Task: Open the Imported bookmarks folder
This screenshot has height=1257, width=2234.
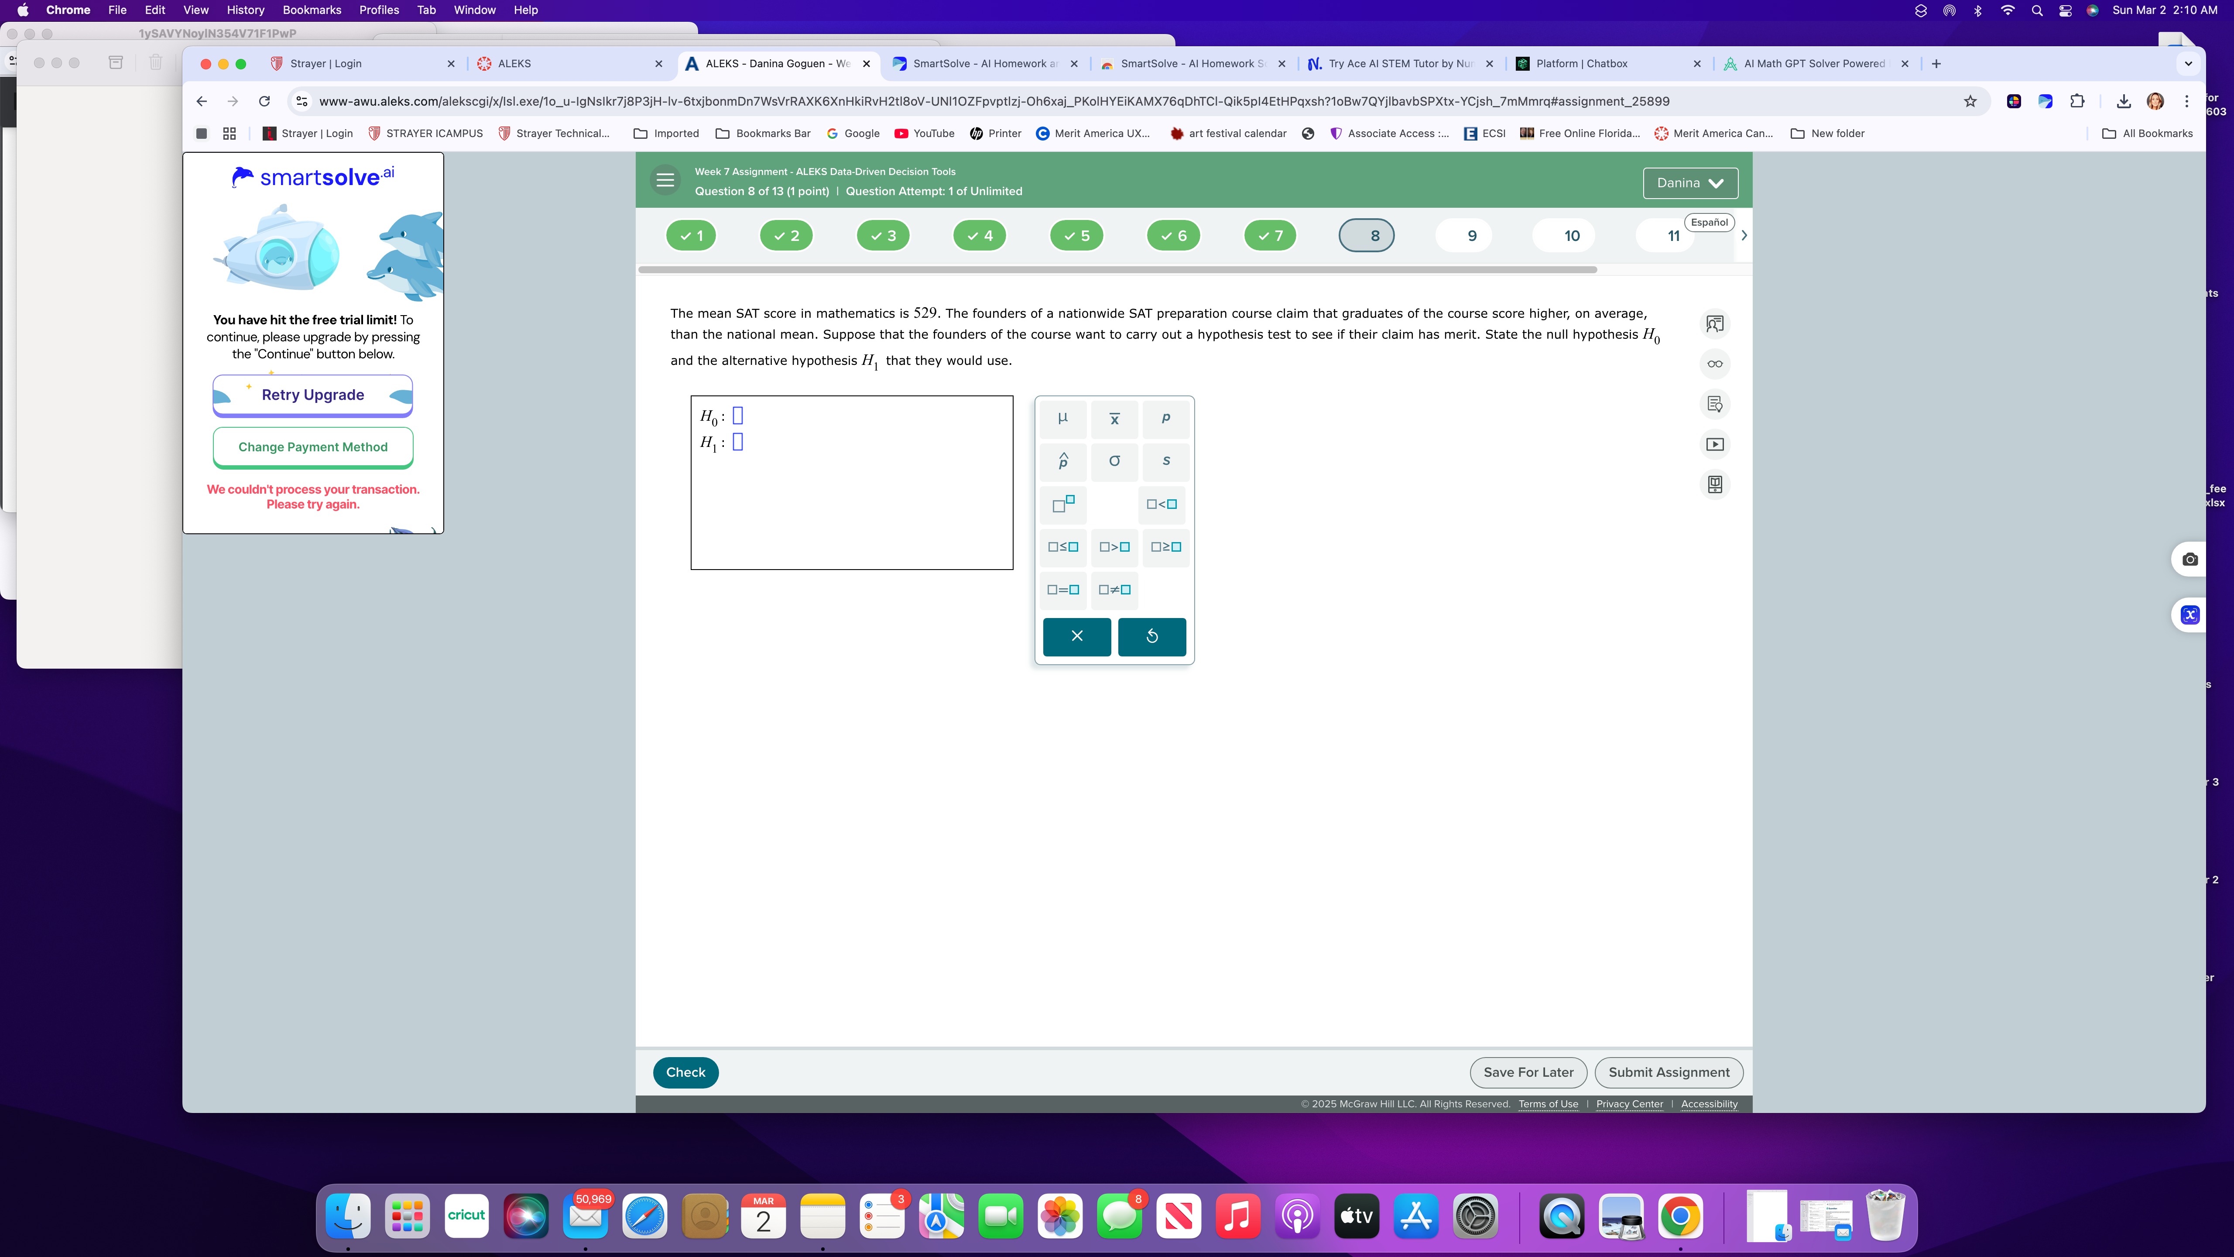Action: pos(667,134)
